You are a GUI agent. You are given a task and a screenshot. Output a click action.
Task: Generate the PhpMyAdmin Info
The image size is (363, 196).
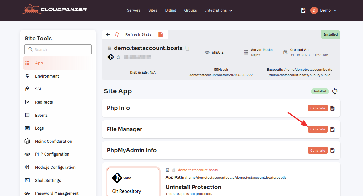pos(318,151)
